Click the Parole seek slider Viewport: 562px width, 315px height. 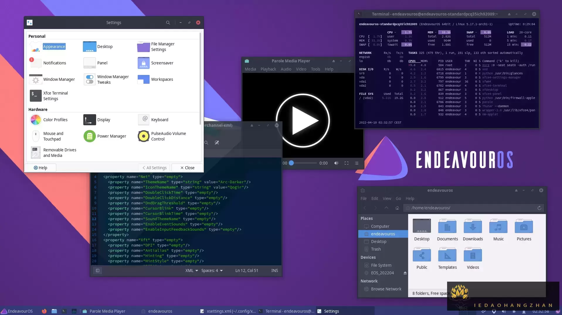tap(303, 163)
